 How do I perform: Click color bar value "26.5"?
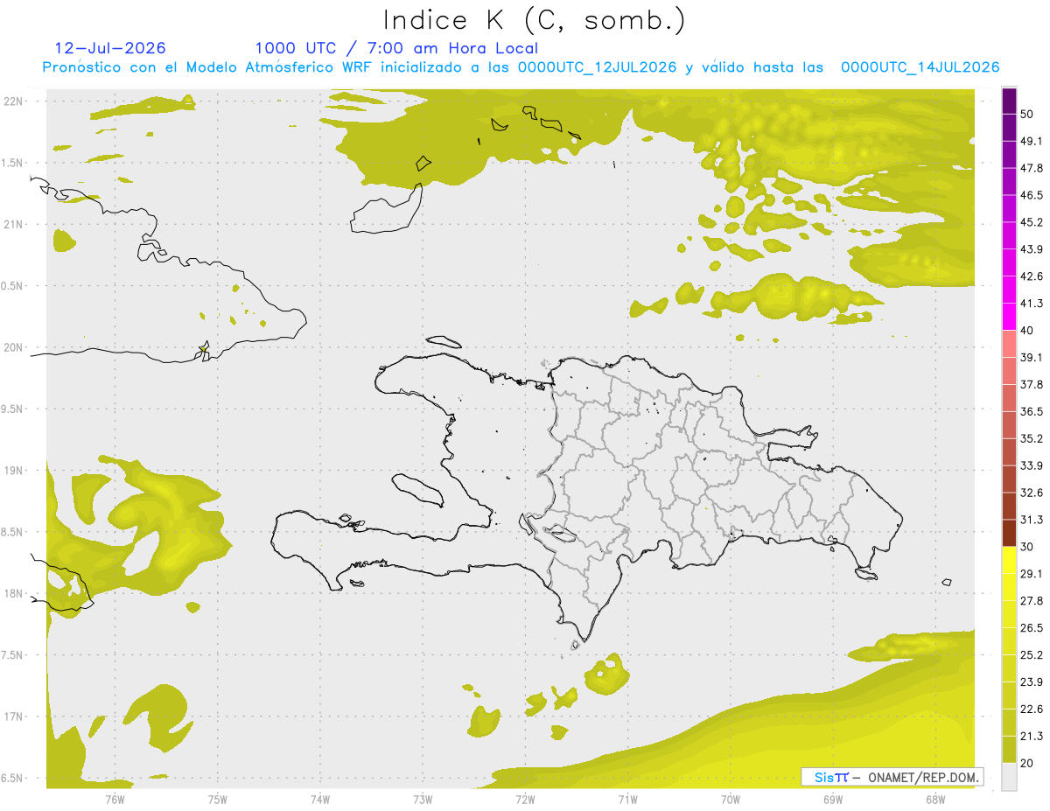(1032, 628)
